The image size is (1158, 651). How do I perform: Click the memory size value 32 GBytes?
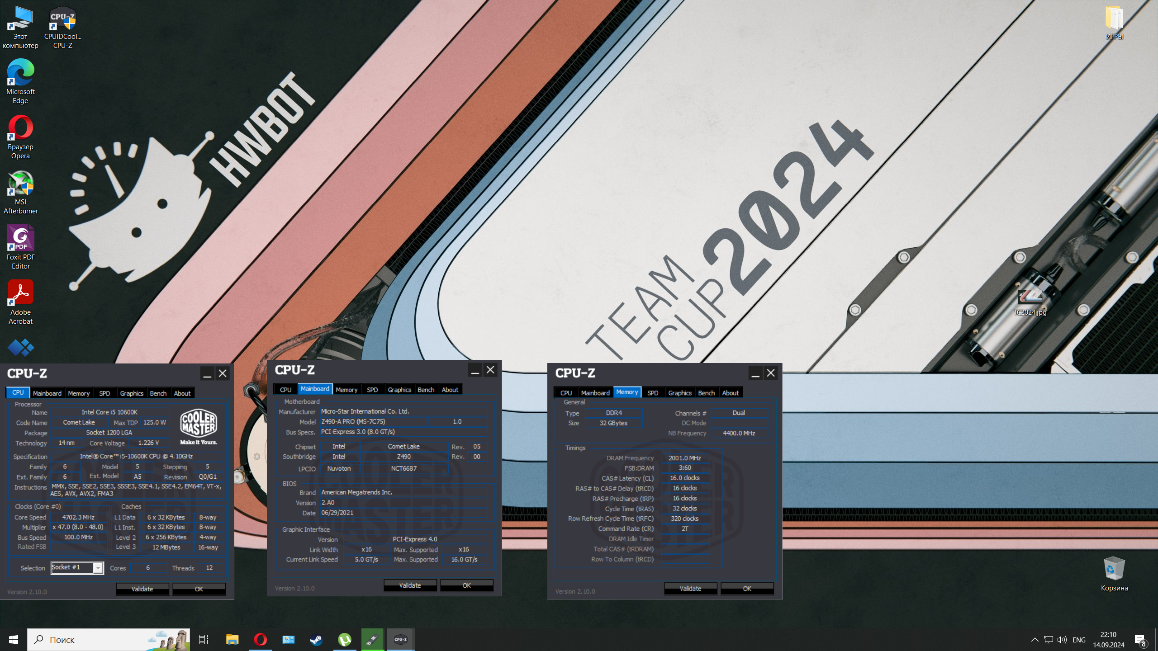pyautogui.click(x=614, y=423)
